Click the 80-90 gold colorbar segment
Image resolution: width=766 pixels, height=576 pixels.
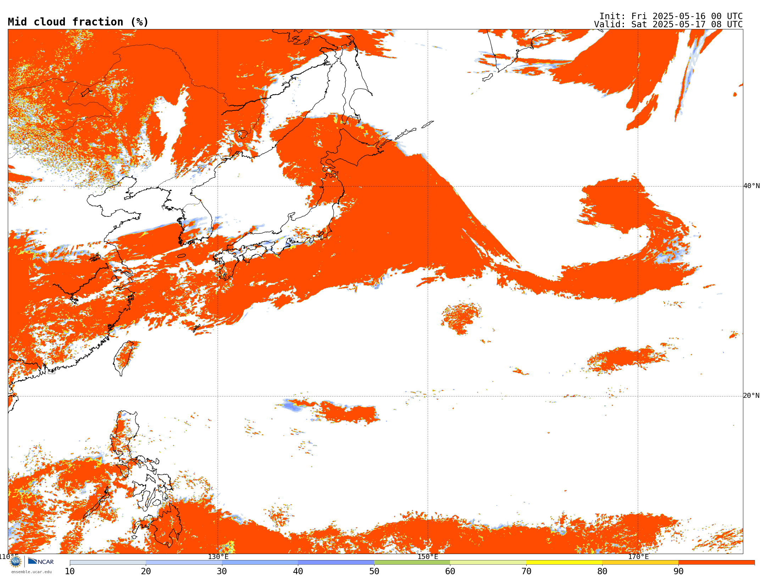point(640,563)
